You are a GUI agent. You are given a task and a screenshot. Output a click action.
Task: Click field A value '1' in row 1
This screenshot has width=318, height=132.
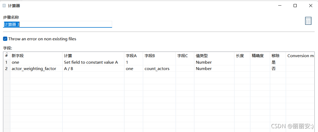click(133, 62)
